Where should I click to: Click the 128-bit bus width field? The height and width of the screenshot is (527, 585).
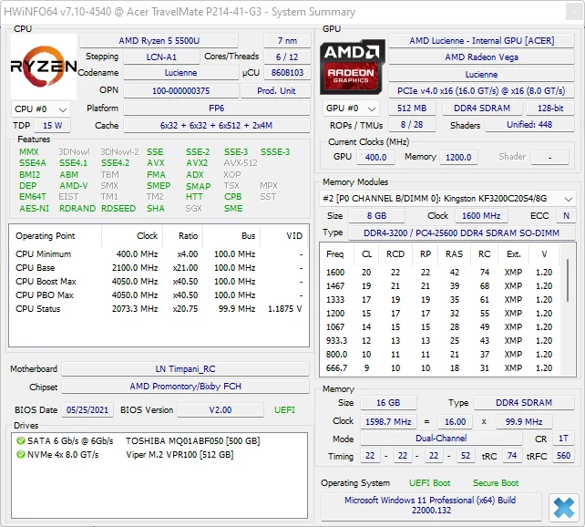[550, 108]
